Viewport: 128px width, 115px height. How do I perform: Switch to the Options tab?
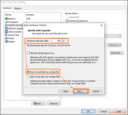click(17, 8)
